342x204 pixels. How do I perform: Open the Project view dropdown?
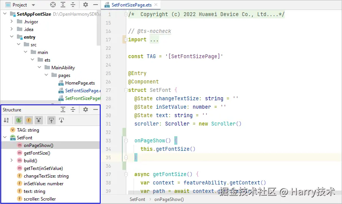click(x=33, y=5)
